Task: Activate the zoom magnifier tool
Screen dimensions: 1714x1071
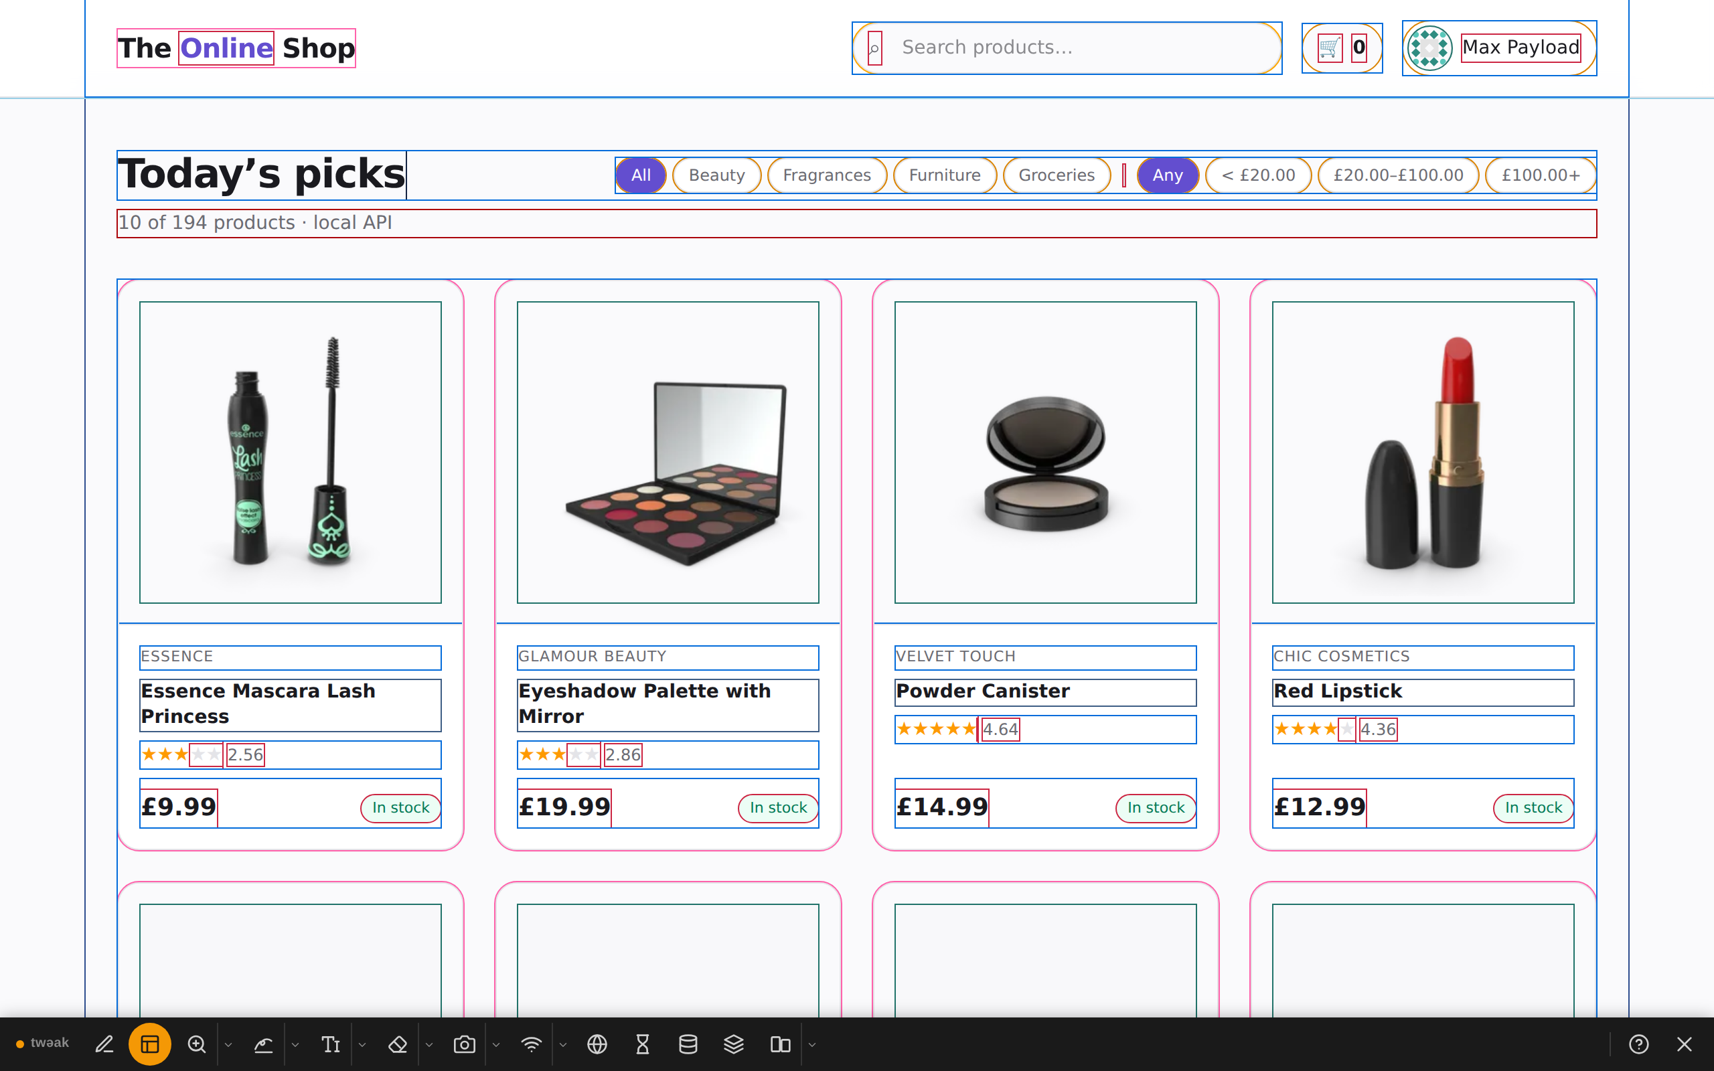Action: pos(196,1044)
